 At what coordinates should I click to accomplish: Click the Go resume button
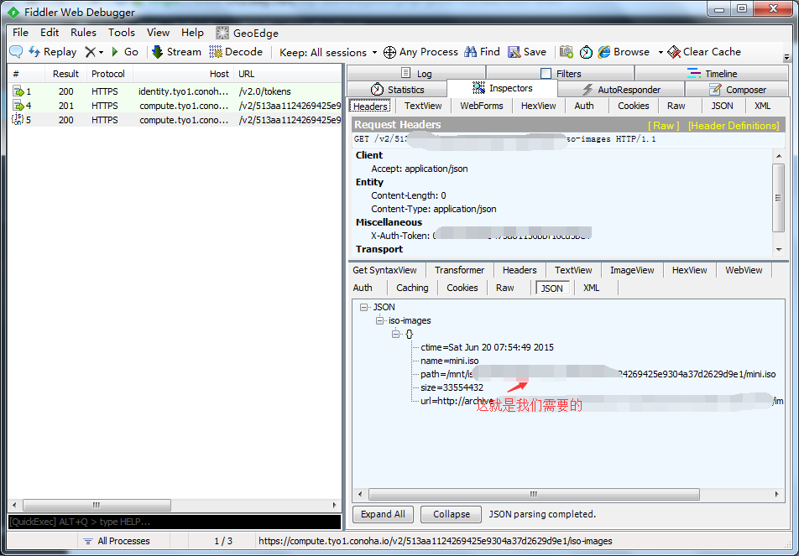click(x=125, y=52)
